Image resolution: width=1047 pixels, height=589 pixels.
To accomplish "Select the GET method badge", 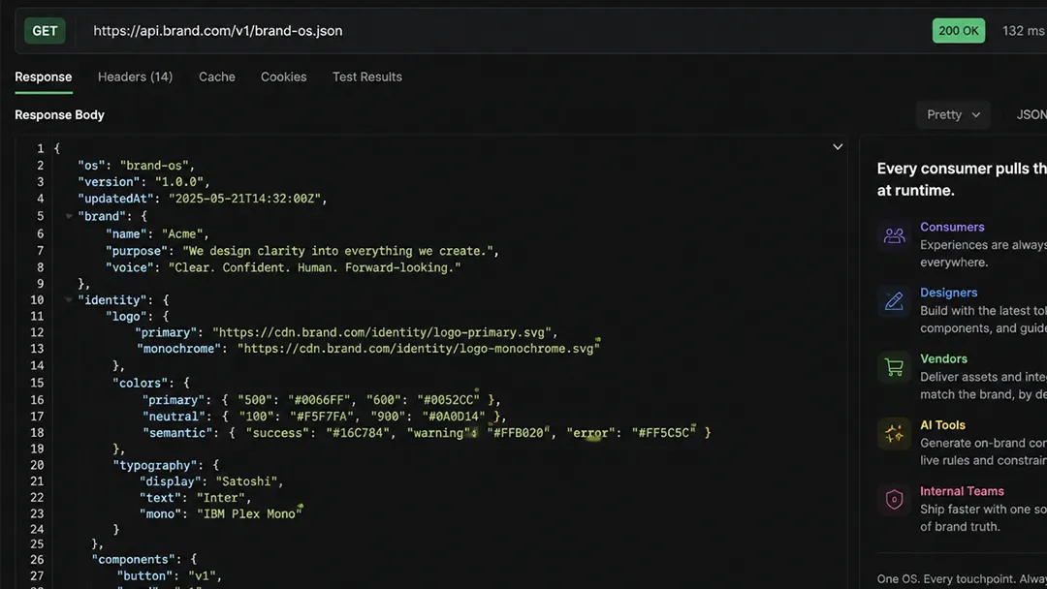I will point(45,31).
